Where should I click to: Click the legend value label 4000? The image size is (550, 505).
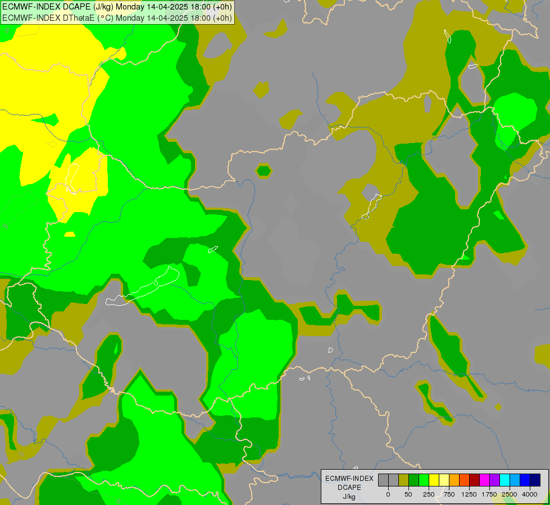point(530,494)
